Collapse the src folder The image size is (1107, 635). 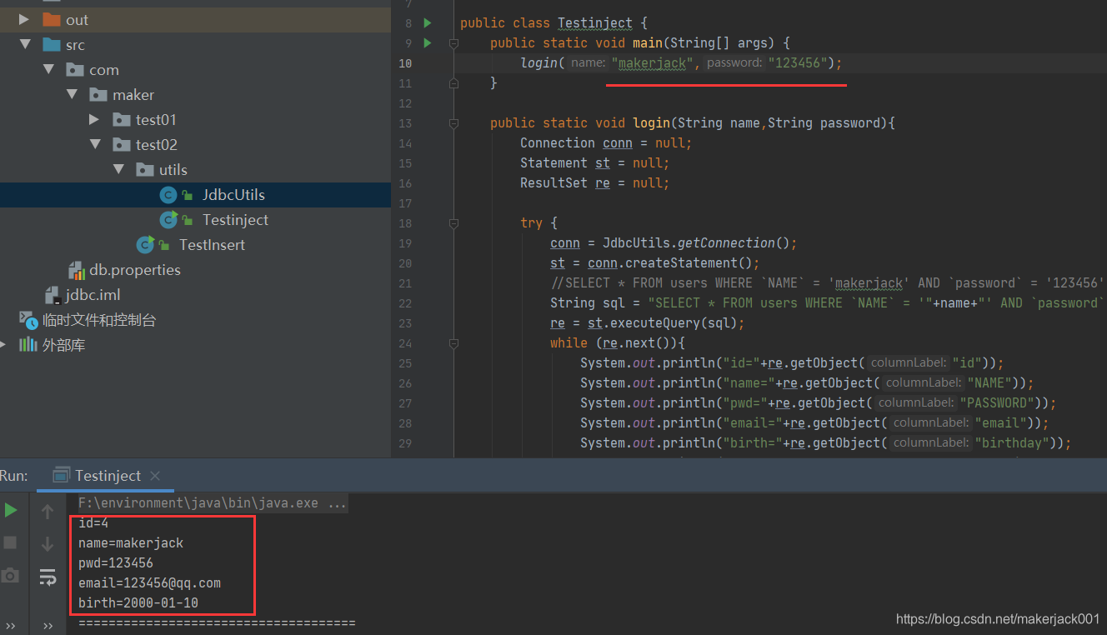[x=24, y=44]
